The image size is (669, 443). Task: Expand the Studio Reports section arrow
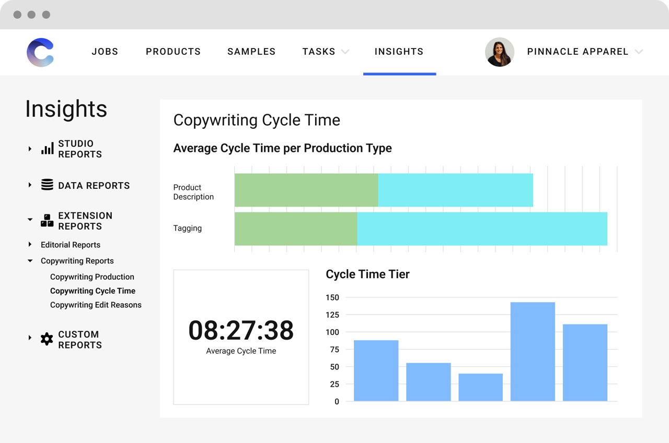pyautogui.click(x=30, y=149)
